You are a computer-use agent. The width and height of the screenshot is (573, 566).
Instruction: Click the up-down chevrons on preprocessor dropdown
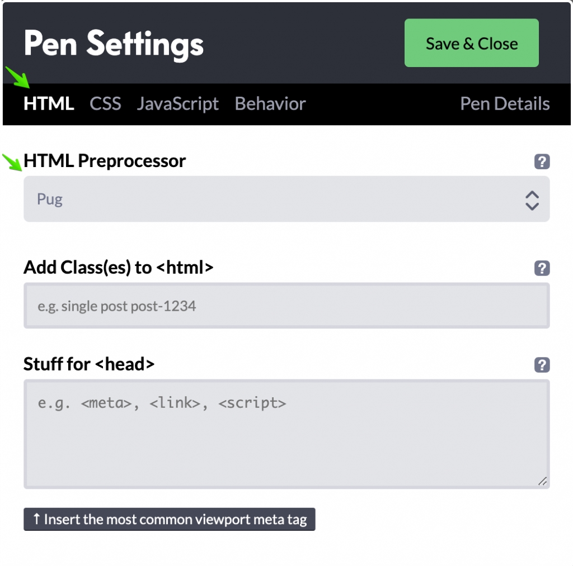click(532, 199)
